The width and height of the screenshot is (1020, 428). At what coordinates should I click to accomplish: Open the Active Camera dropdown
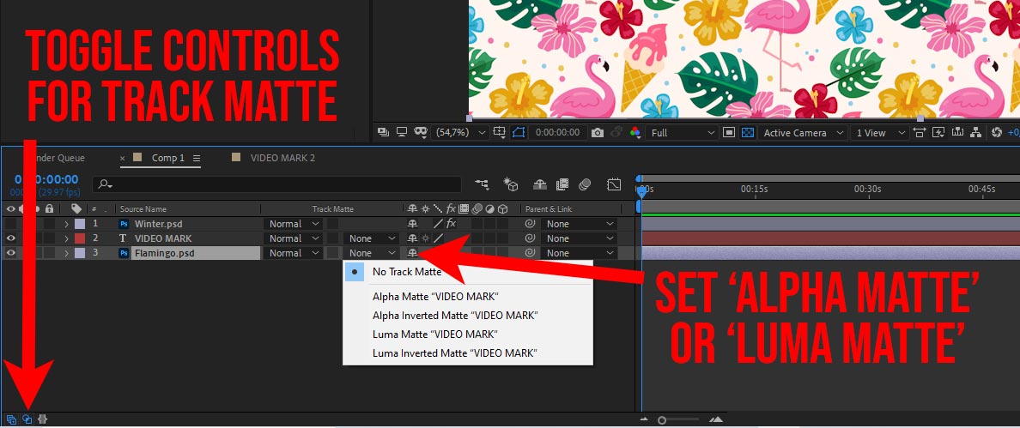tap(804, 132)
